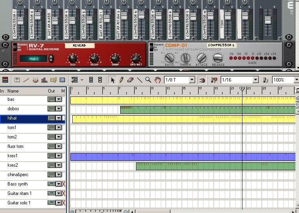299x213 pixels.
Task: Select the arrow Selection tool
Action: [112, 80]
